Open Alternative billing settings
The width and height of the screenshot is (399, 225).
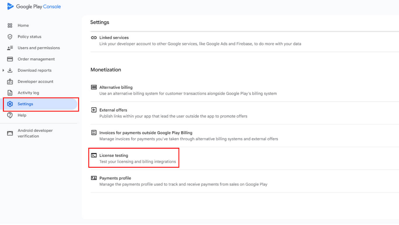[116, 87]
